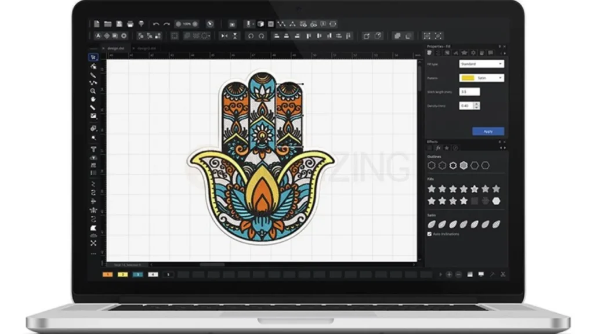The height and width of the screenshot is (334, 594).
Task: Select the first star fill effect
Action: pos(432,189)
